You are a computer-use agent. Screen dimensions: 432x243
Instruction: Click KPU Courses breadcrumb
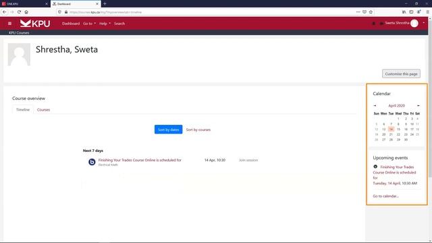pyautogui.click(x=19, y=33)
